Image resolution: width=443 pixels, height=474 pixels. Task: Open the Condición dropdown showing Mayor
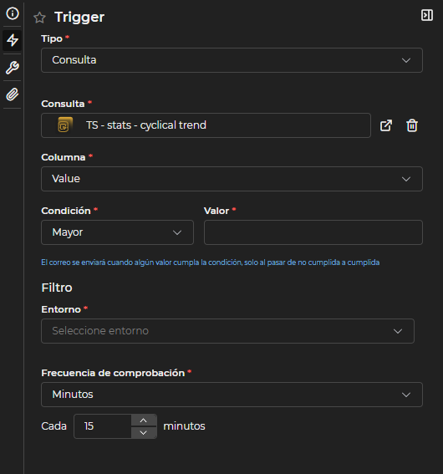pos(117,232)
